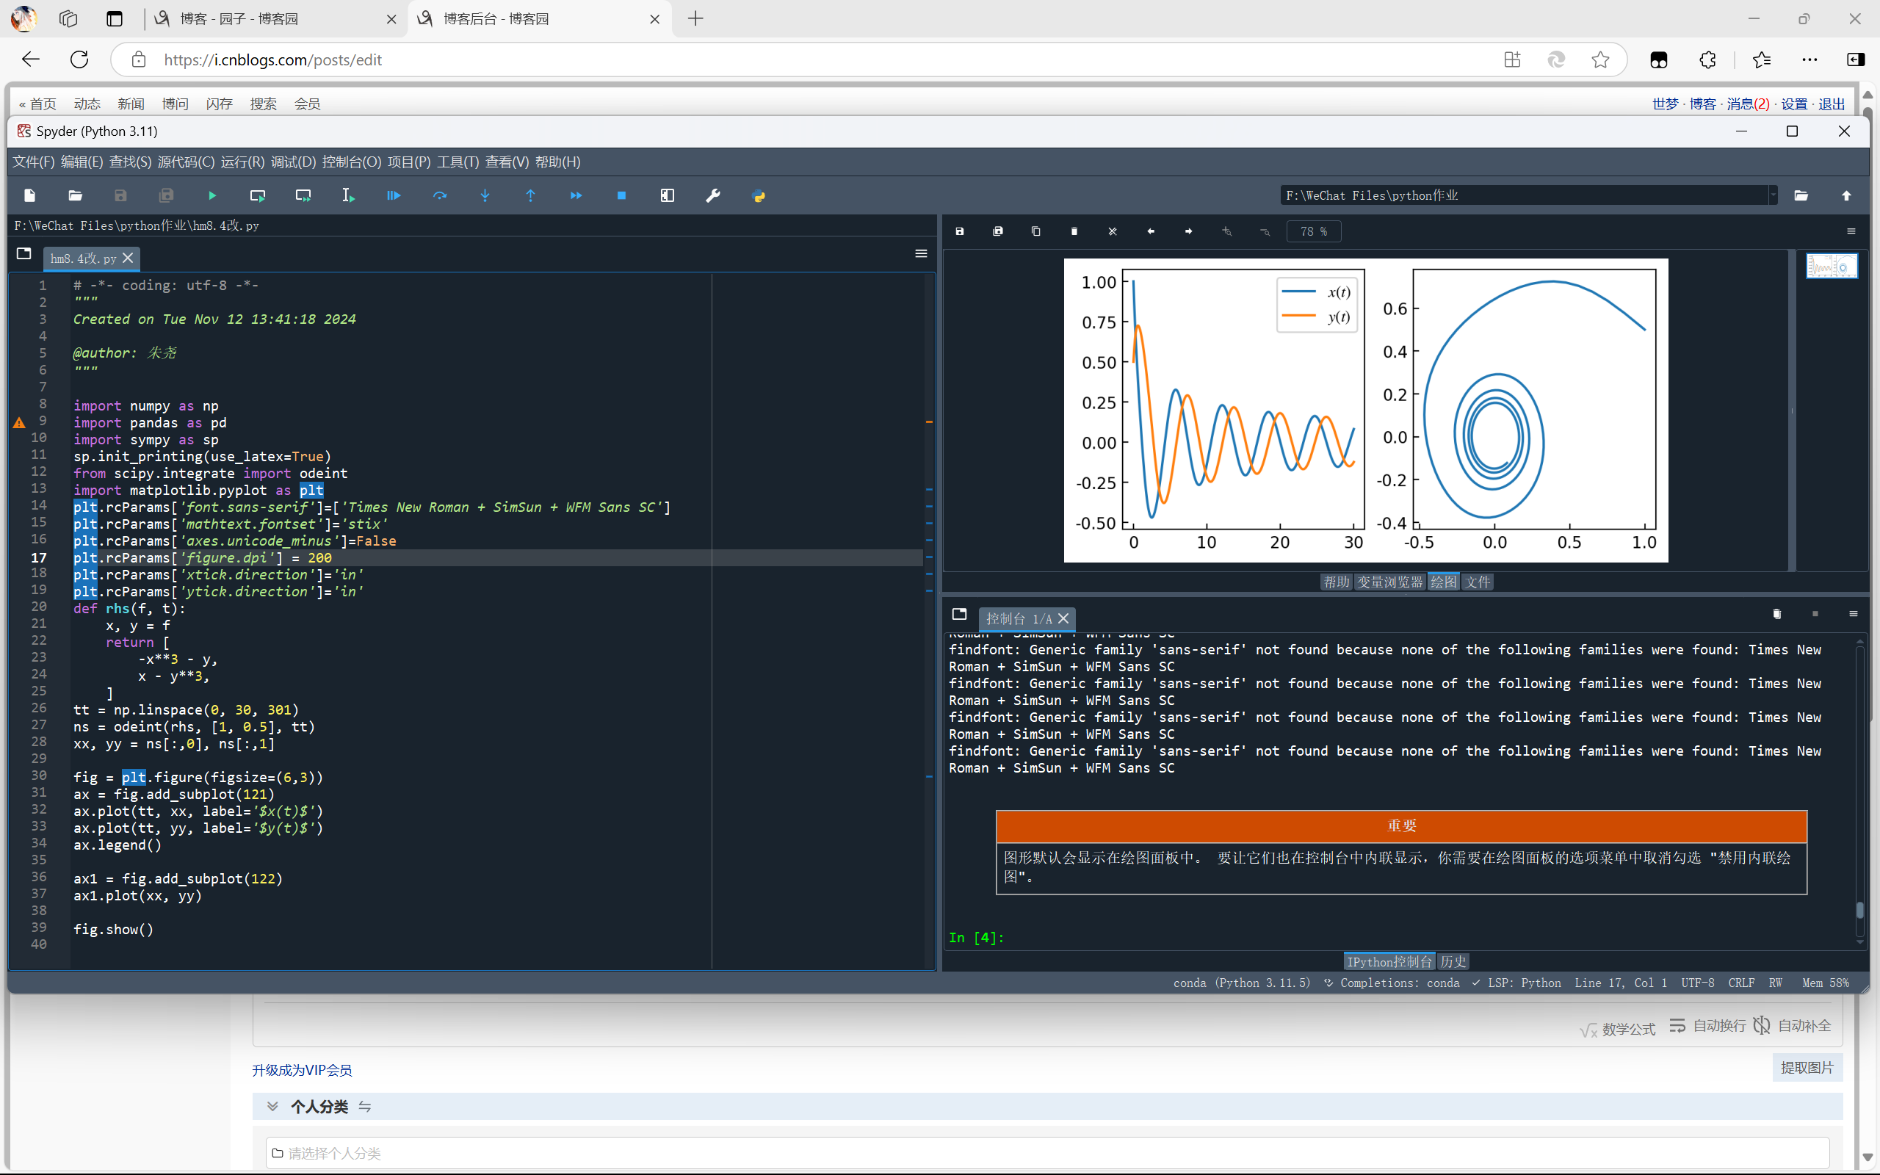Click the Run file play icon
This screenshot has height=1175, width=1880.
(x=212, y=196)
